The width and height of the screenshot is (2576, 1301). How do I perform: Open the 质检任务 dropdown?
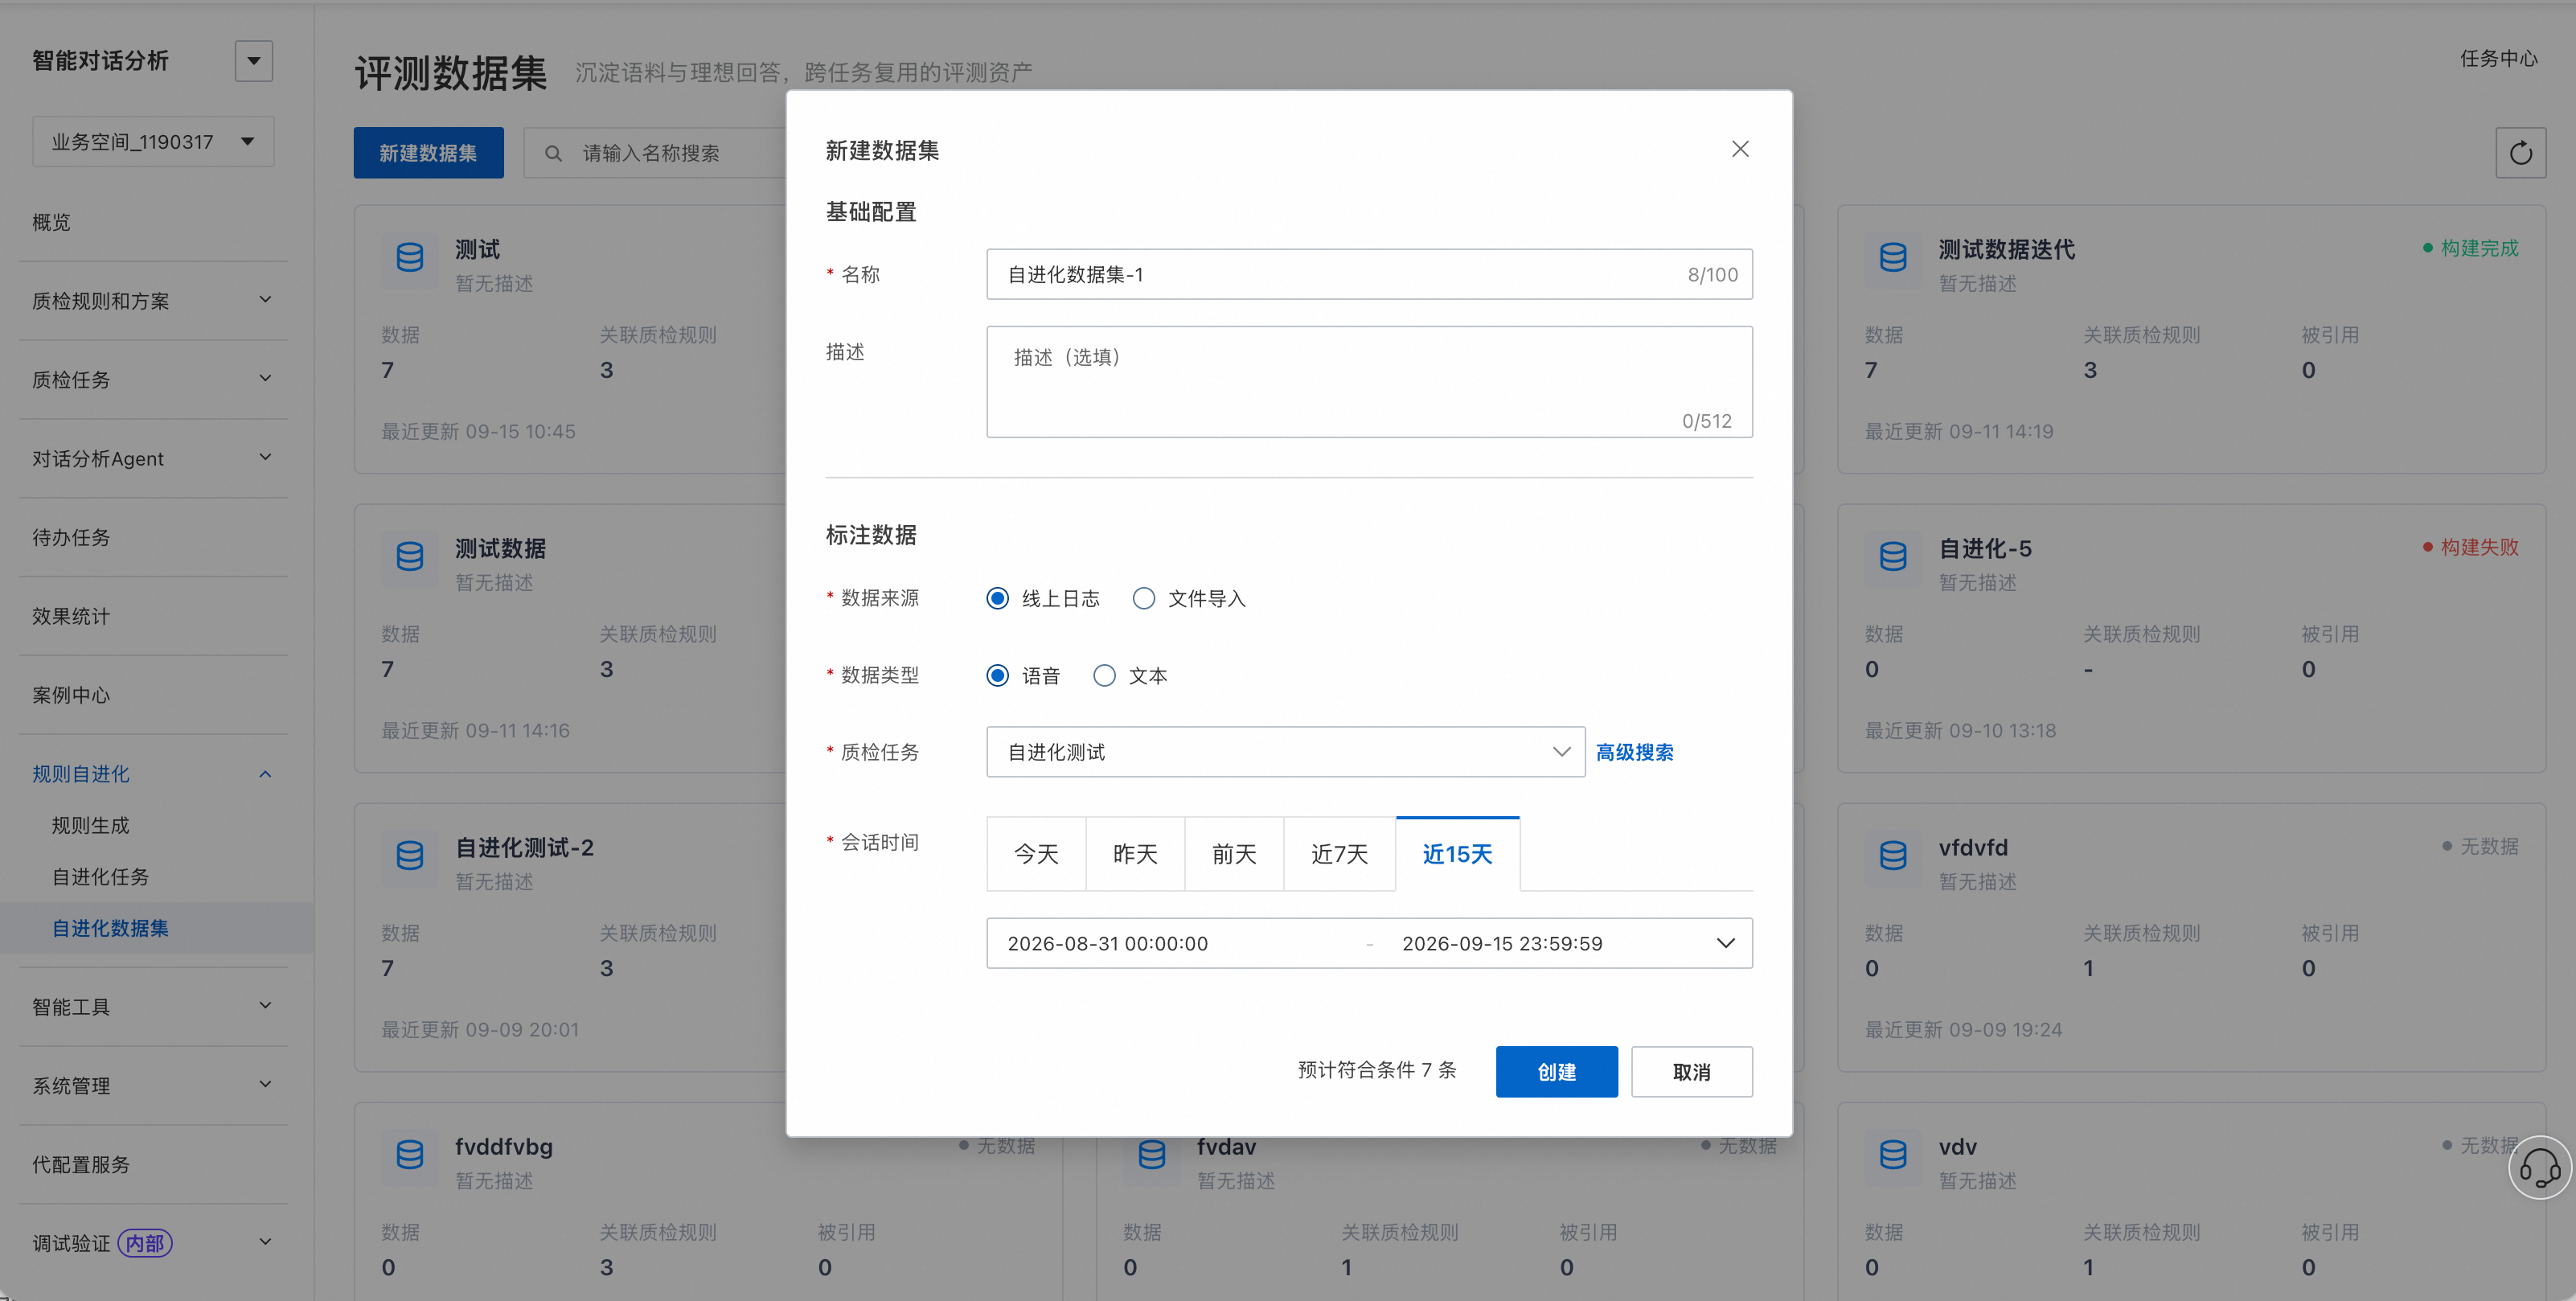(x=1285, y=752)
